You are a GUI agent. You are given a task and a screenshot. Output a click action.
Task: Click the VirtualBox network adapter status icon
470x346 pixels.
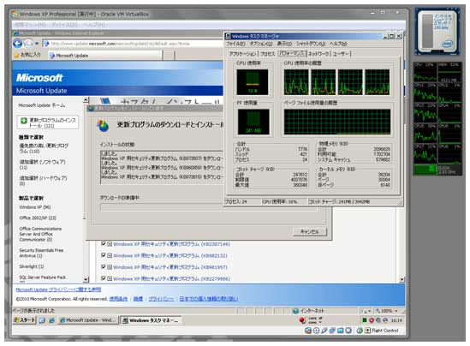pyautogui.click(x=332, y=331)
